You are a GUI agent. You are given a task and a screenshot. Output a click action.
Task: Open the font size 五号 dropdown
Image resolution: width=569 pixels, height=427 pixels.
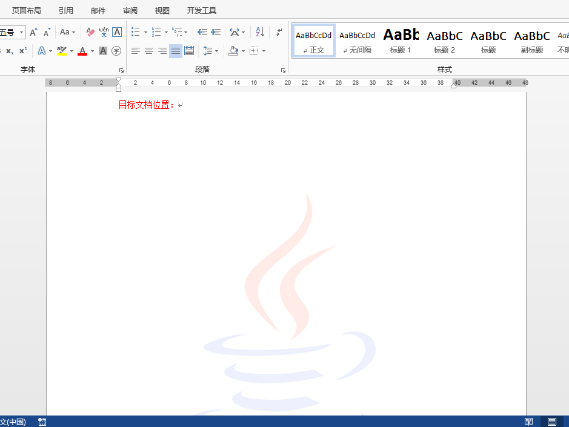(x=21, y=32)
